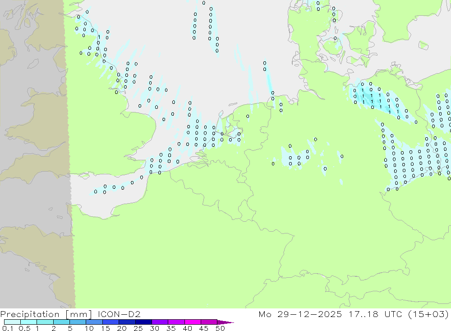The width and height of the screenshot is (451, 331).
Task: Click the date 'Mo 29-12-2025' text
Action: click(x=300, y=314)
